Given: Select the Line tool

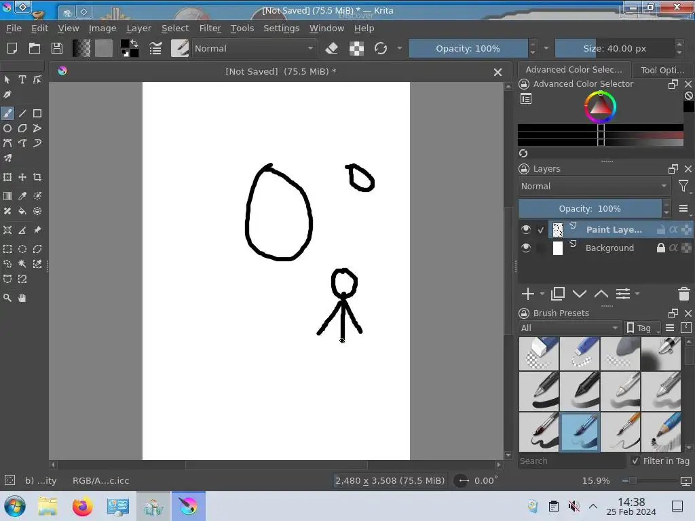Looking at the screenshot, I should point(22,113).
